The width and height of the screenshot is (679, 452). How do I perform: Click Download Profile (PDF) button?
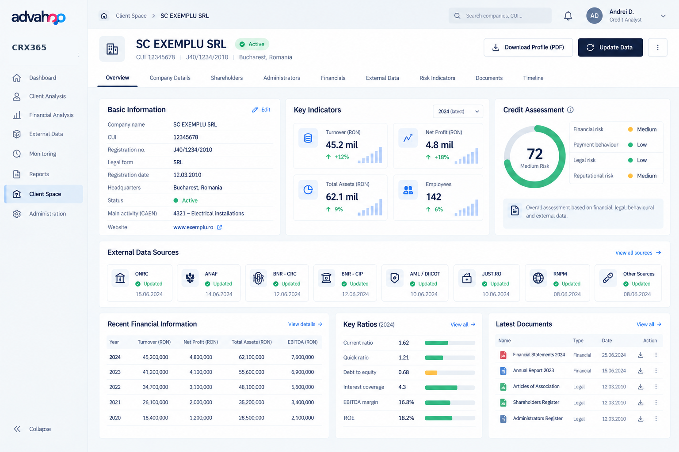[x=528, y=47]
